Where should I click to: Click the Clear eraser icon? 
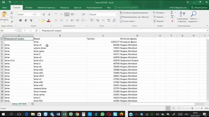click(x=172, y=21)
